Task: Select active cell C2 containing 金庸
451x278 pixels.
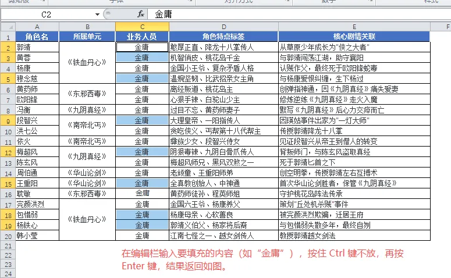Action: click(x=142, y=47)
